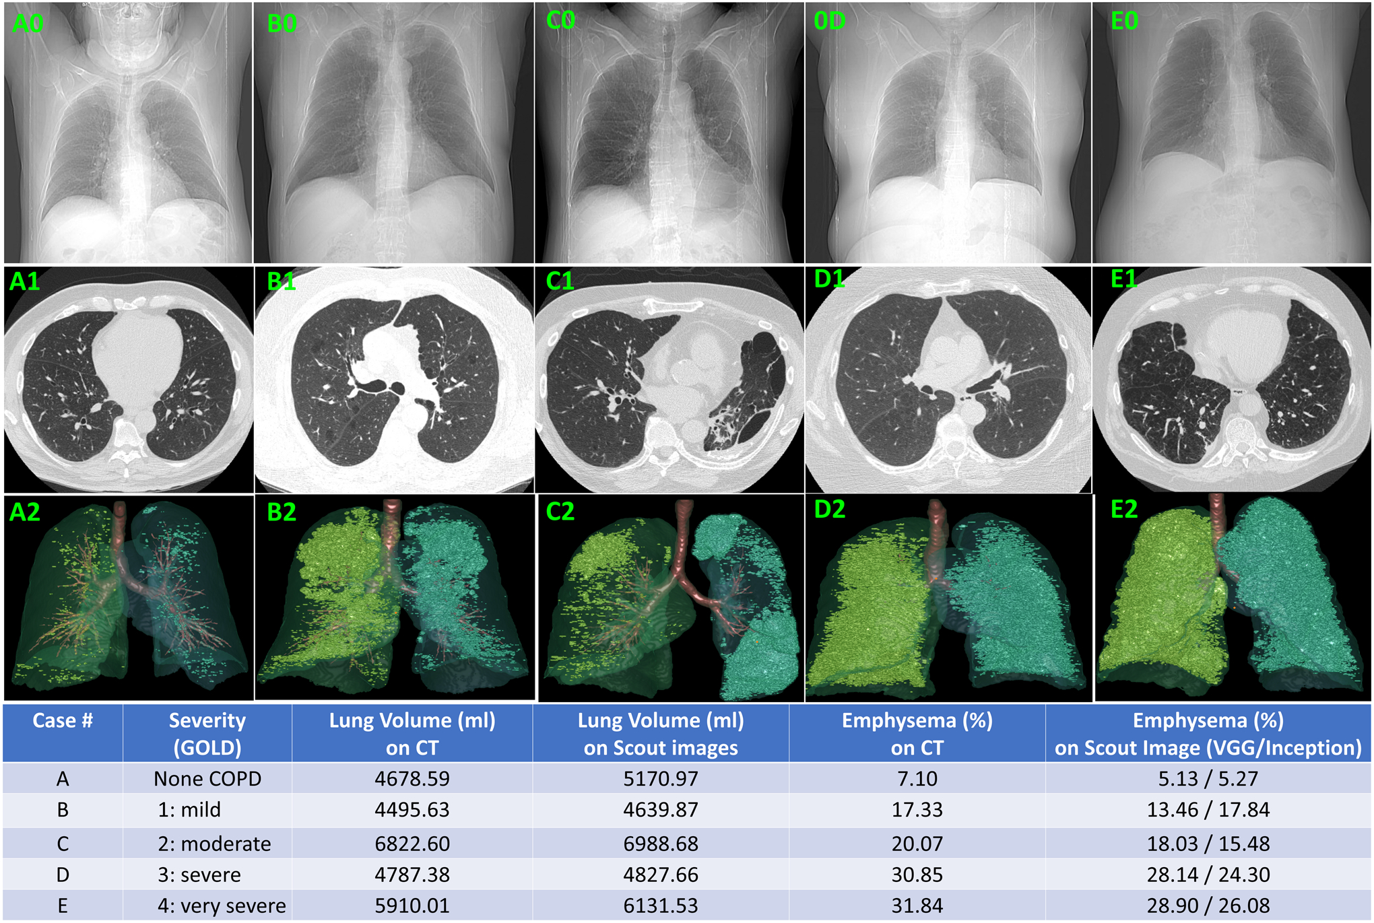Image resolution: width=1374 pixels, height=923 pixels.
Task: Click 'Emphysema (%) on Scout Image (VGG/Inception)' header
Action: click(x=1208, y=733)
